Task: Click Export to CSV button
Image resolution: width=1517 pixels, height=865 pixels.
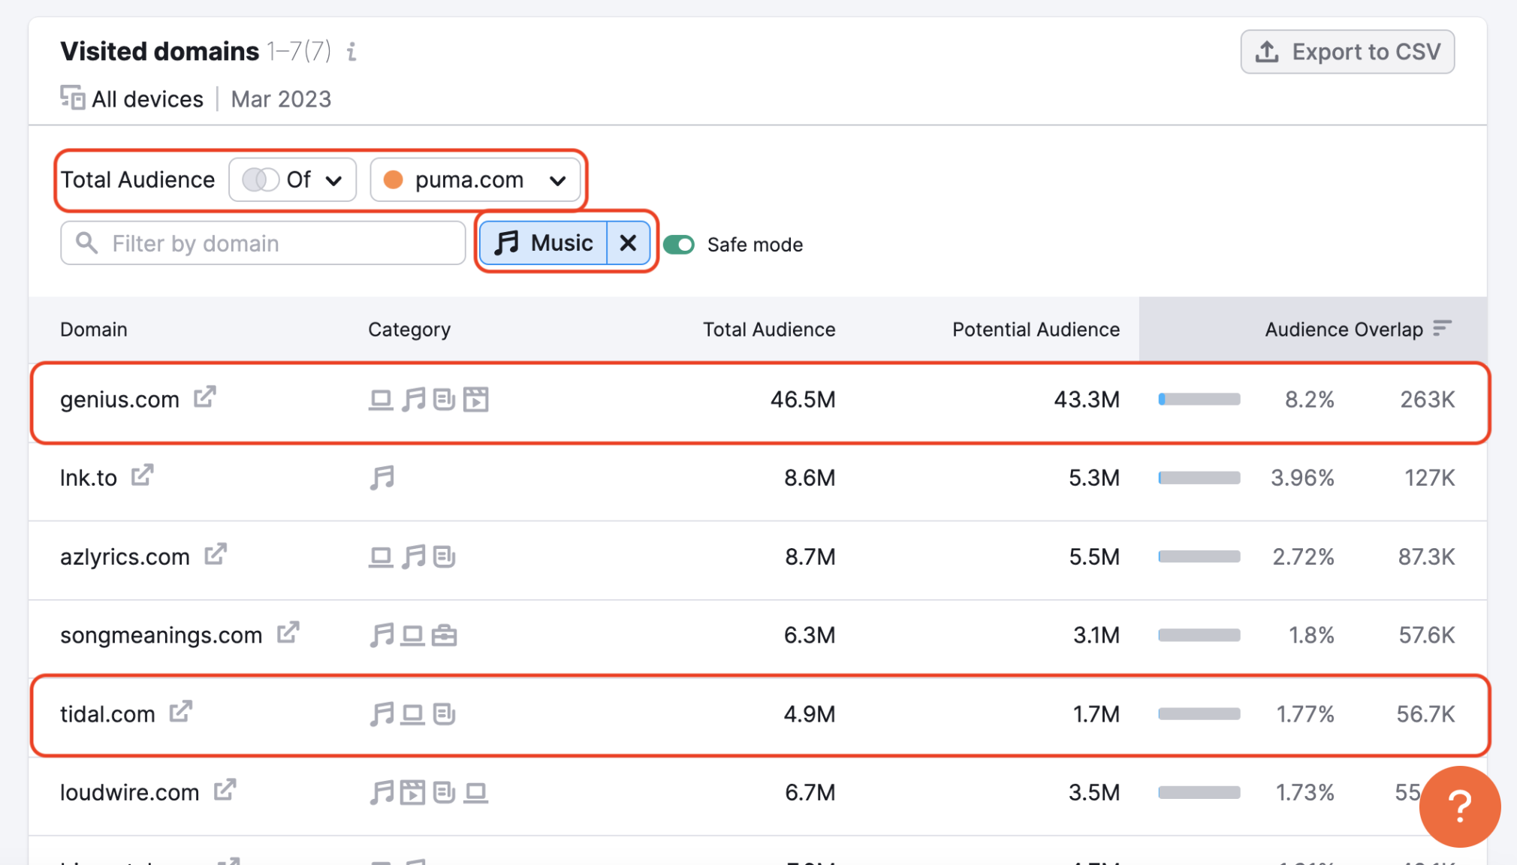Action: click(1347, 52)
